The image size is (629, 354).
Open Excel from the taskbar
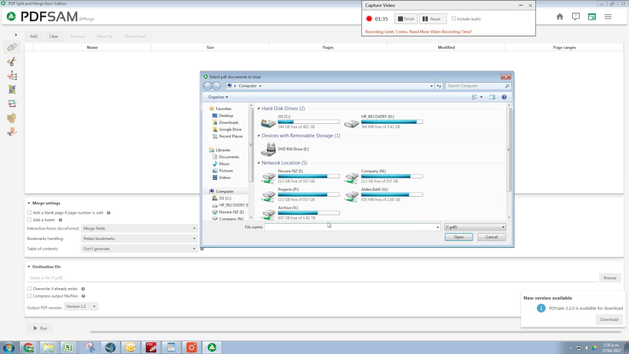pyautogui.click(x=68, y=348)
